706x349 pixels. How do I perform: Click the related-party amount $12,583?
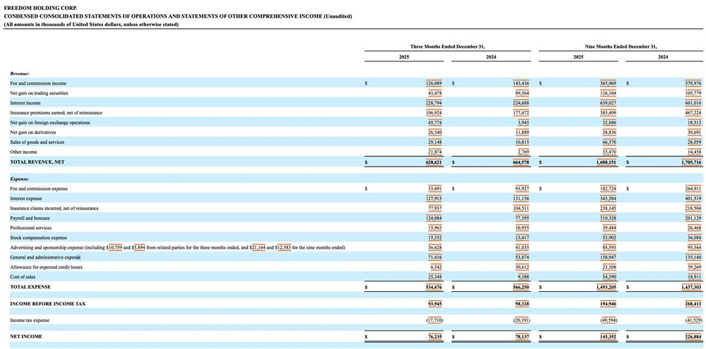pyautogui.click(x=283, y=247)
